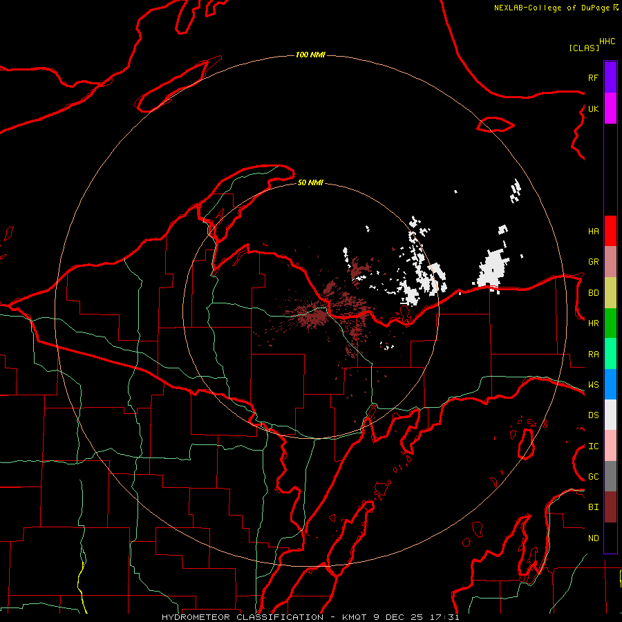Click the bright green RA swatch
The image size is (622, 622).
610,354
